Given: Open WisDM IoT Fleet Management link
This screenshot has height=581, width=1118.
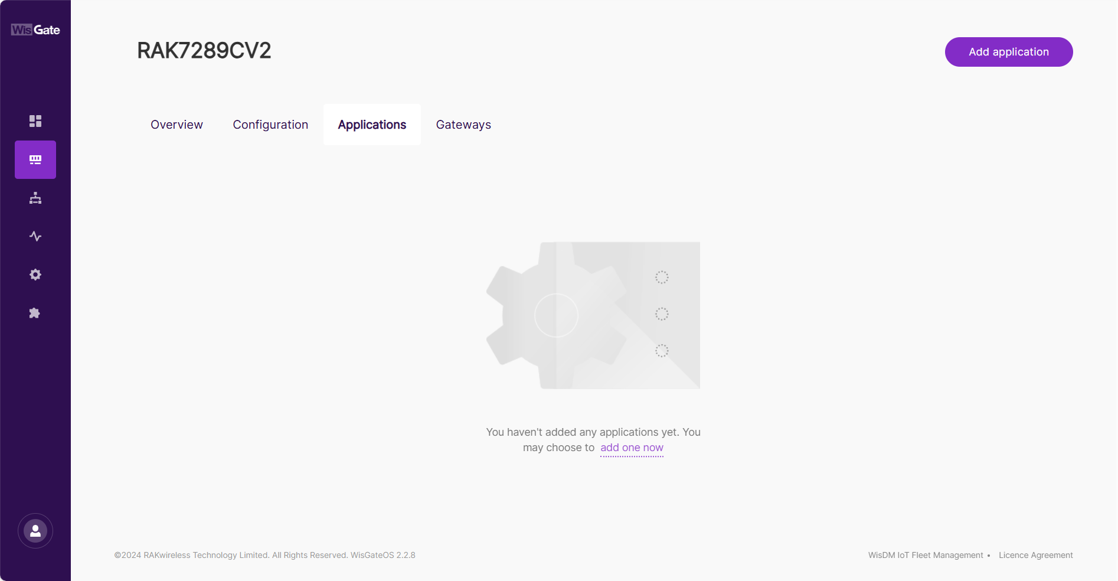Looking at the screenshot, I should (x=926, y=555).
